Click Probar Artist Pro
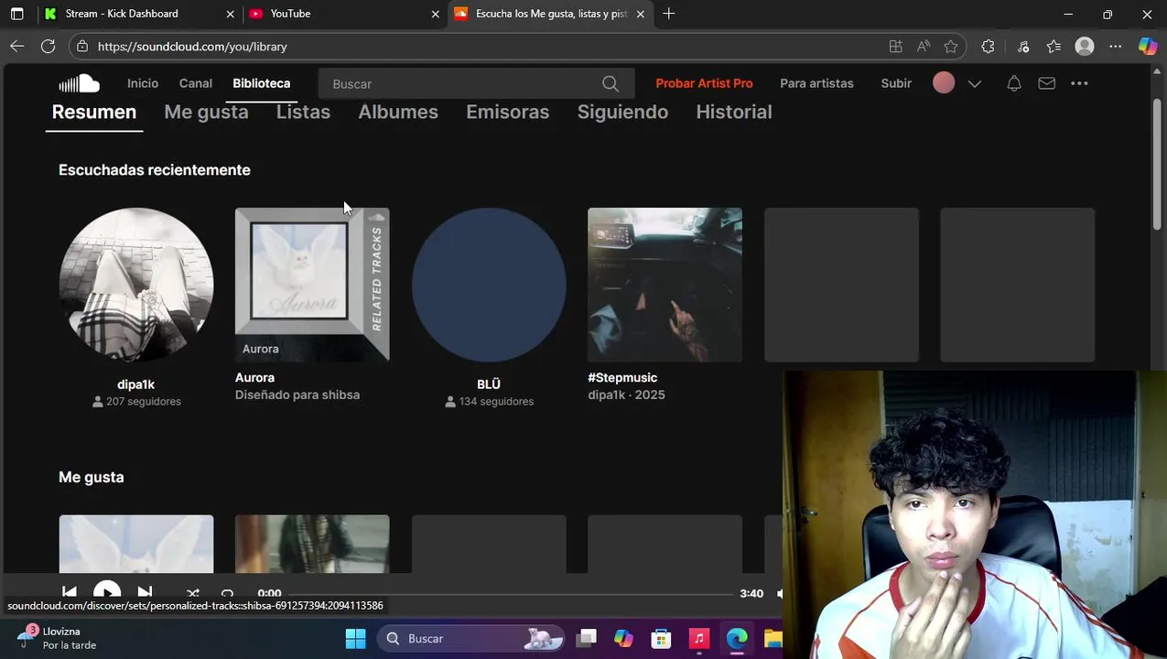This screenshot has width=1167, height=659. pos(704,83)
